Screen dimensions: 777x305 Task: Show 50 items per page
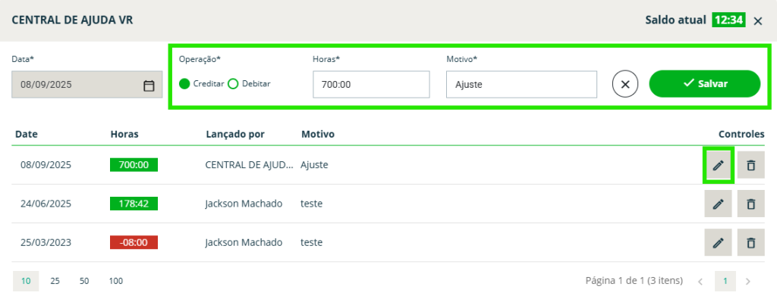(x=84, y=281)
